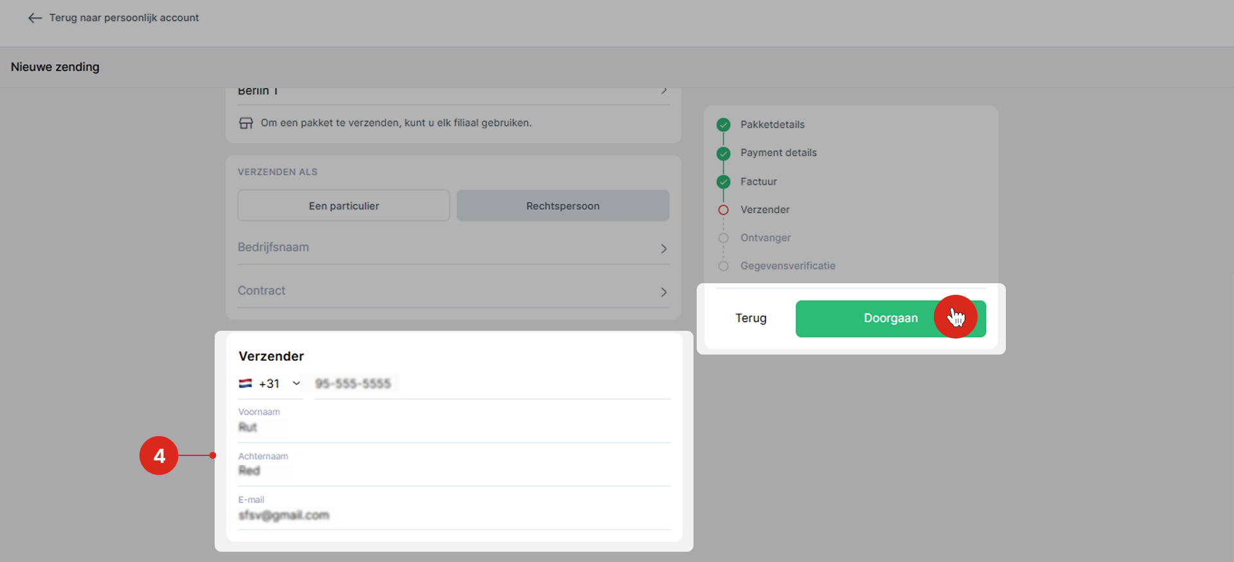1234x562 pixels.
Task: Click the Netherlands flag icon
Action: (x=246, y=383)
